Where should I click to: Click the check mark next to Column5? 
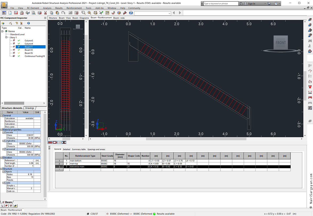click(x=19, y=41)
